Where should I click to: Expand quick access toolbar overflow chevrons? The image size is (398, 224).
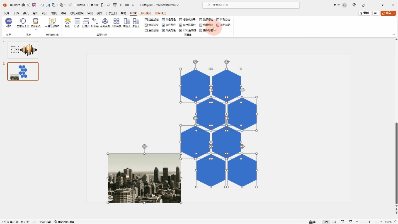click(133, 5)
